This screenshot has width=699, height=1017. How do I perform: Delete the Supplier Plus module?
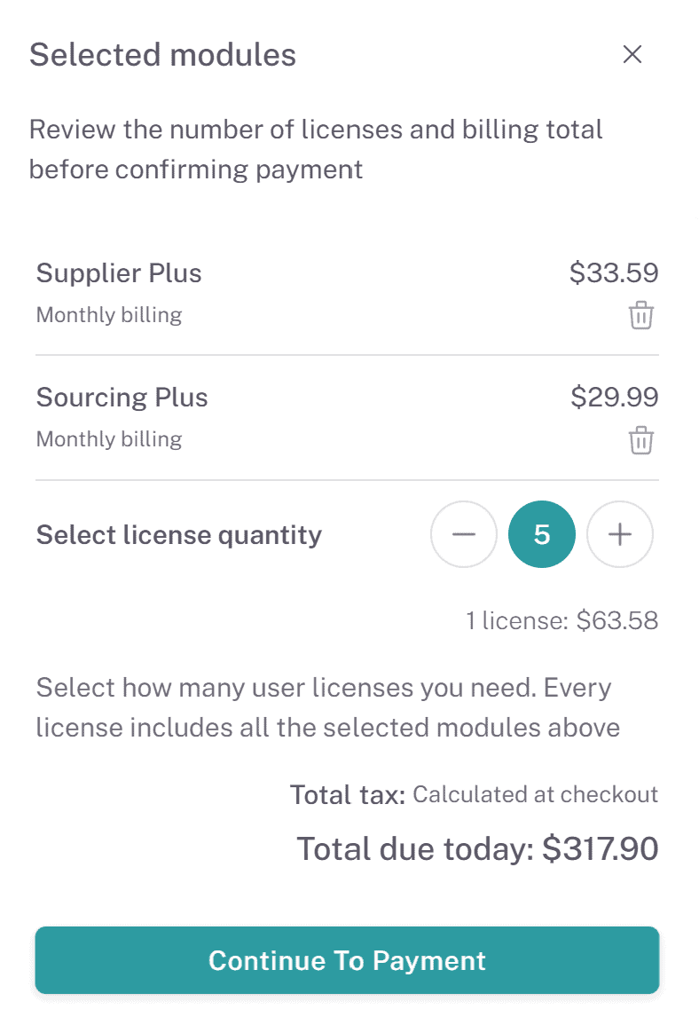640,315
